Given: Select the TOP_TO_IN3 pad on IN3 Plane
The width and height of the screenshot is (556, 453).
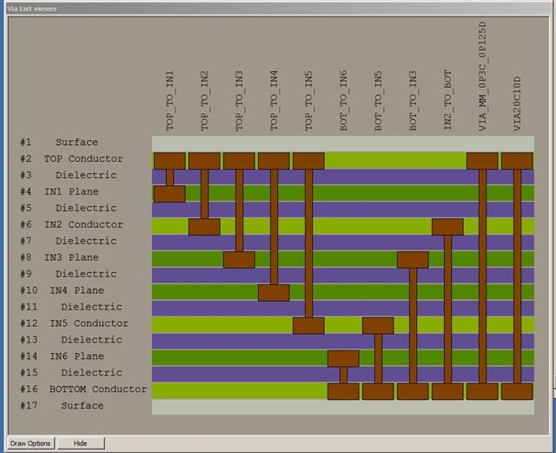Looking at the screenshot, I should pyautogui.click(x=239, y=260).
